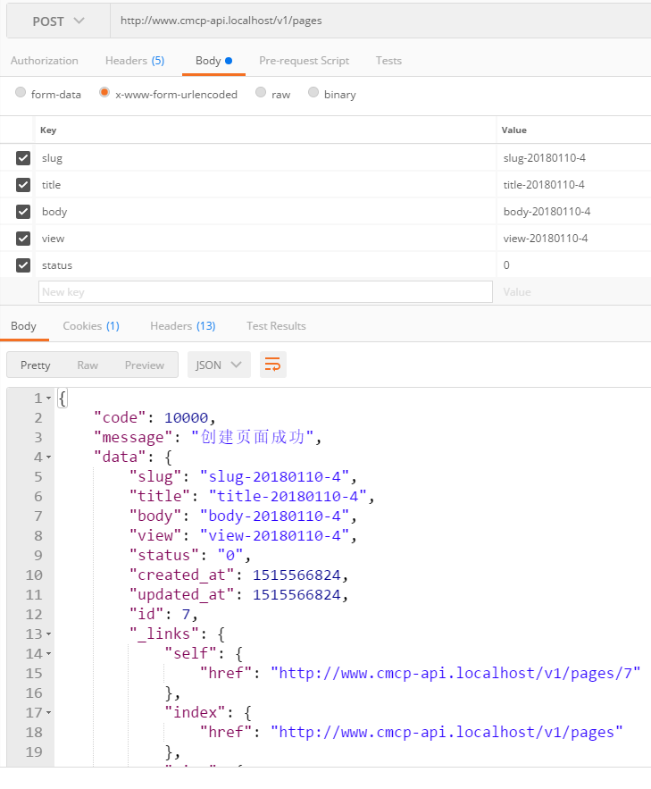Uncheck the title parameter checkbox
The image size is (651, 789).
tap(23, 185)
